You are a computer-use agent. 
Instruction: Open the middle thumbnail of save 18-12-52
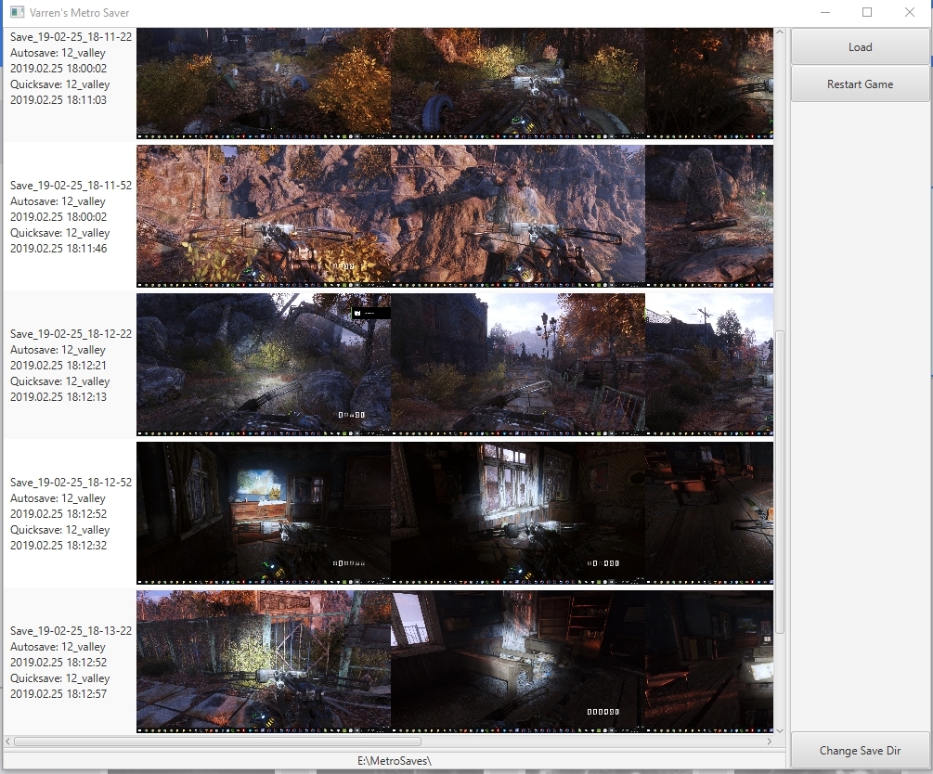518,513
